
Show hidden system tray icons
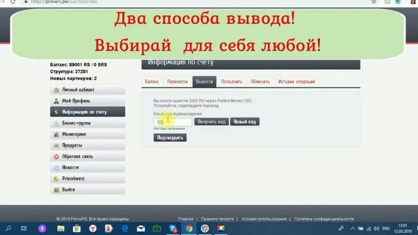pos(353,228)
